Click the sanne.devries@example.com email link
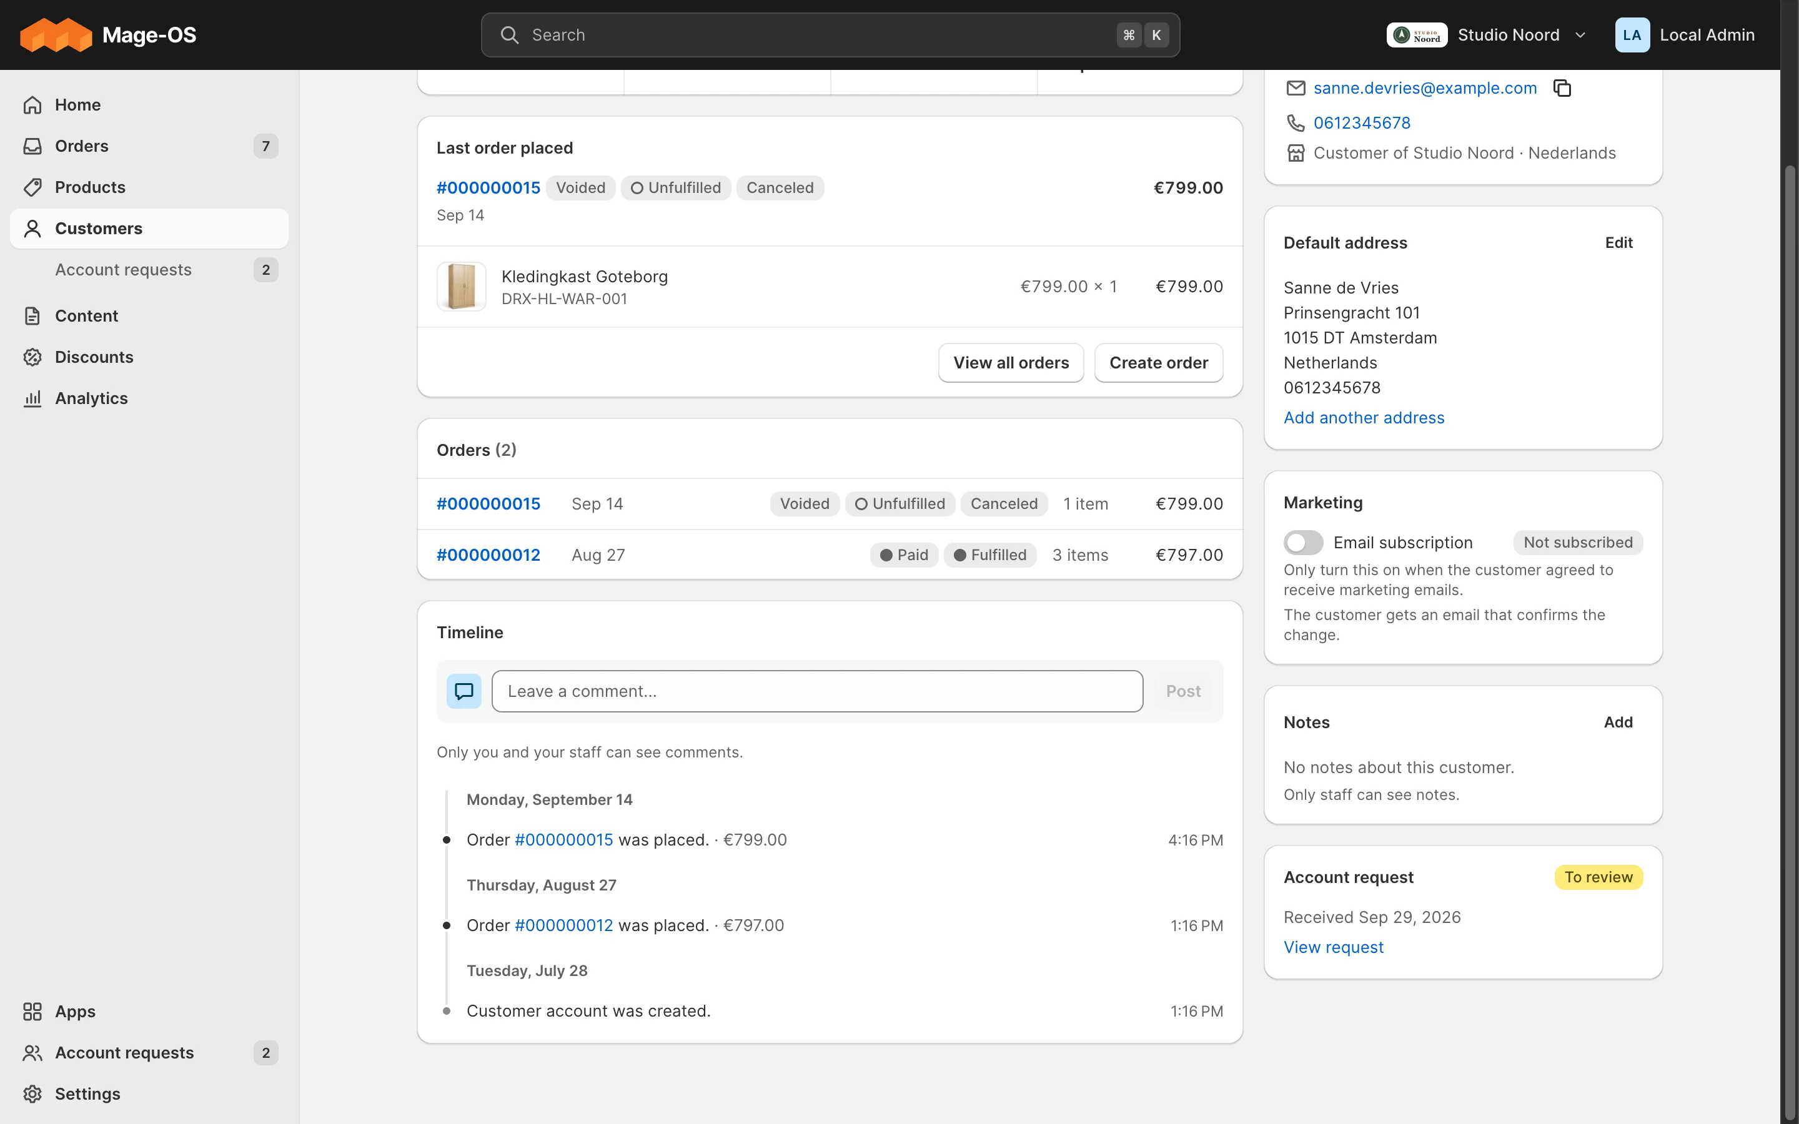Viewport: 1799px width, 1124px height. (1425, 87)
